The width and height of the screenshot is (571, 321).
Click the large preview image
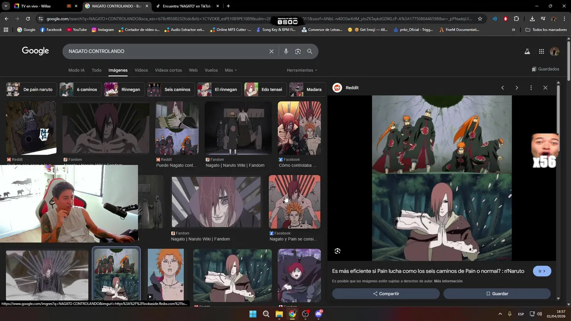[442, 178]
